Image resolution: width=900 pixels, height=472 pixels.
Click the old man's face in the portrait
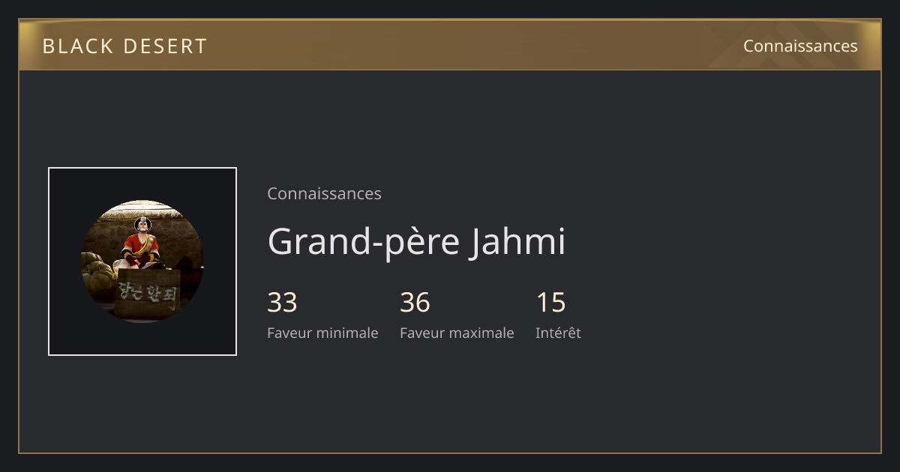(x=141, y=225)
